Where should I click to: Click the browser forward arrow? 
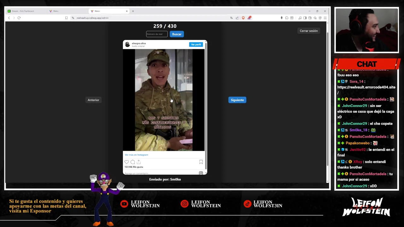click(x=14, y=18)
